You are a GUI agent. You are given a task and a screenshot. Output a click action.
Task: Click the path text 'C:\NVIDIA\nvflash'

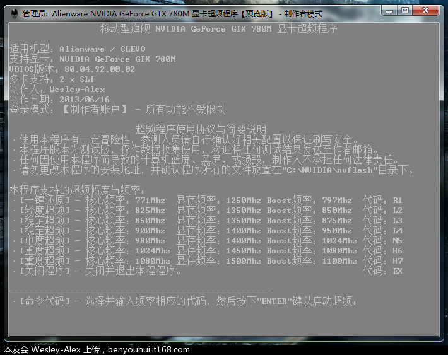pyautogui.click(x=330, y=170)
